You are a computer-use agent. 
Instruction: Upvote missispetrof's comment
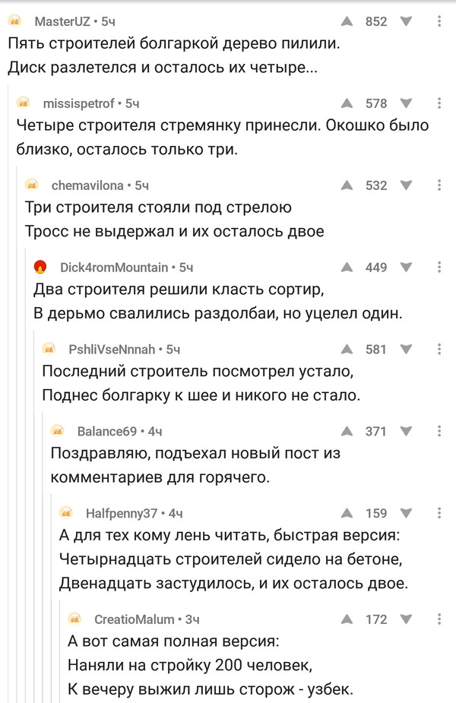[x=347, y=103]
